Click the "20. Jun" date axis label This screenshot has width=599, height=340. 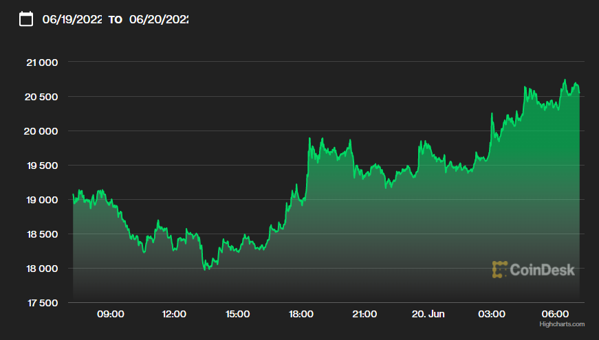point(428,314)
